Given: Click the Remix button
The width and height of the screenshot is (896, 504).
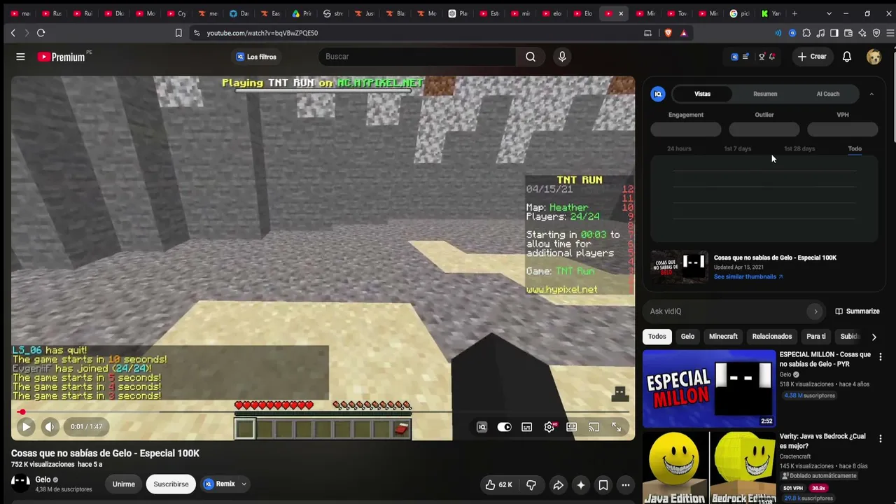Looking at the screenshot, I should (219, 484).
